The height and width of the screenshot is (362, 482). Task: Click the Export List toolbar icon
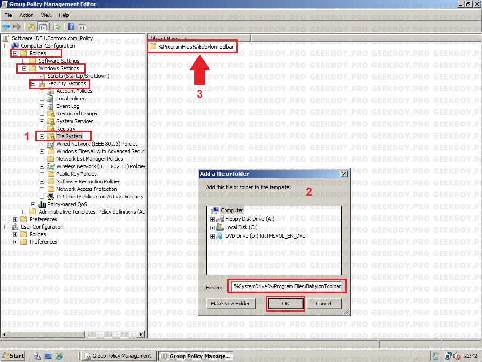(x=57, y=27)
